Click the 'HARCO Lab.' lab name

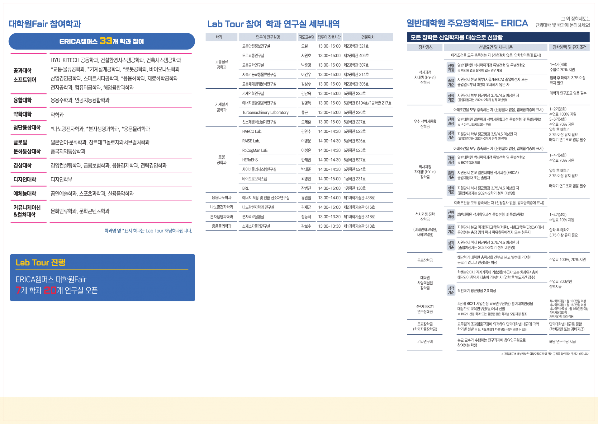252,132
